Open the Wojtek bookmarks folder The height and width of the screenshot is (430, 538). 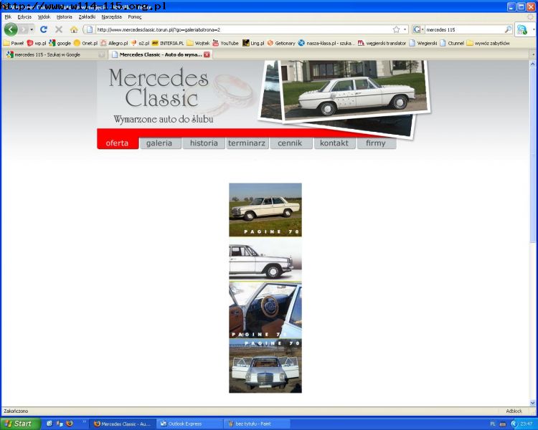(x=198, y=43)
